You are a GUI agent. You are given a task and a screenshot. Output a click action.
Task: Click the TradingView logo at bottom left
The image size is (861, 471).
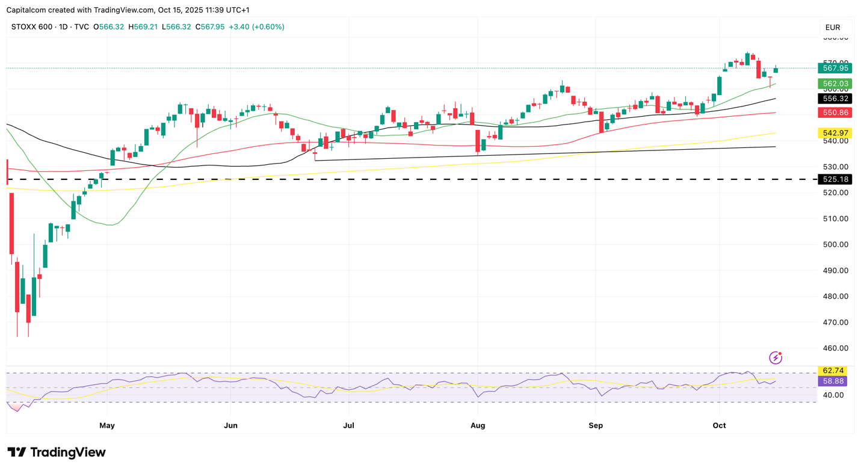57,452
